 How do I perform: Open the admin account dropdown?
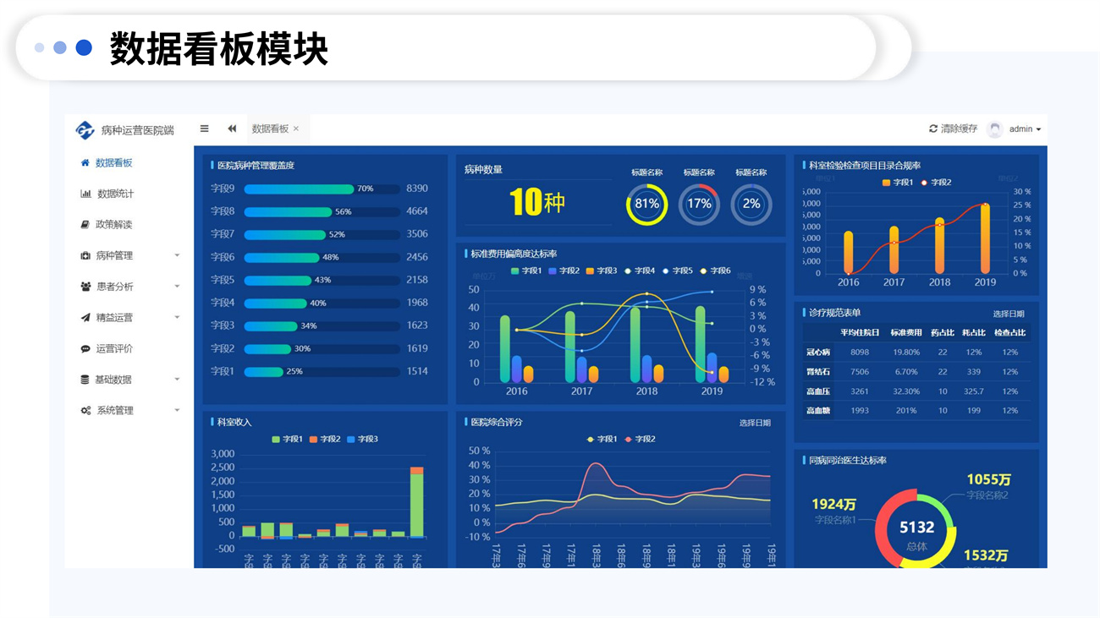pos(1025,129)
